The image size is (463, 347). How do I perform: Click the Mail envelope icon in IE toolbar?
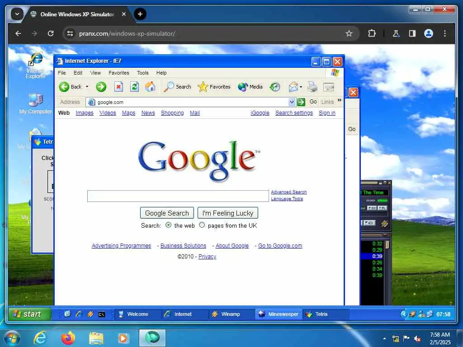pyautogui.click(x=293, y=87)
